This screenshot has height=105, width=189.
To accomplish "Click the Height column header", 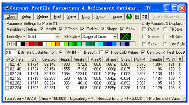I will pos(65,59).
